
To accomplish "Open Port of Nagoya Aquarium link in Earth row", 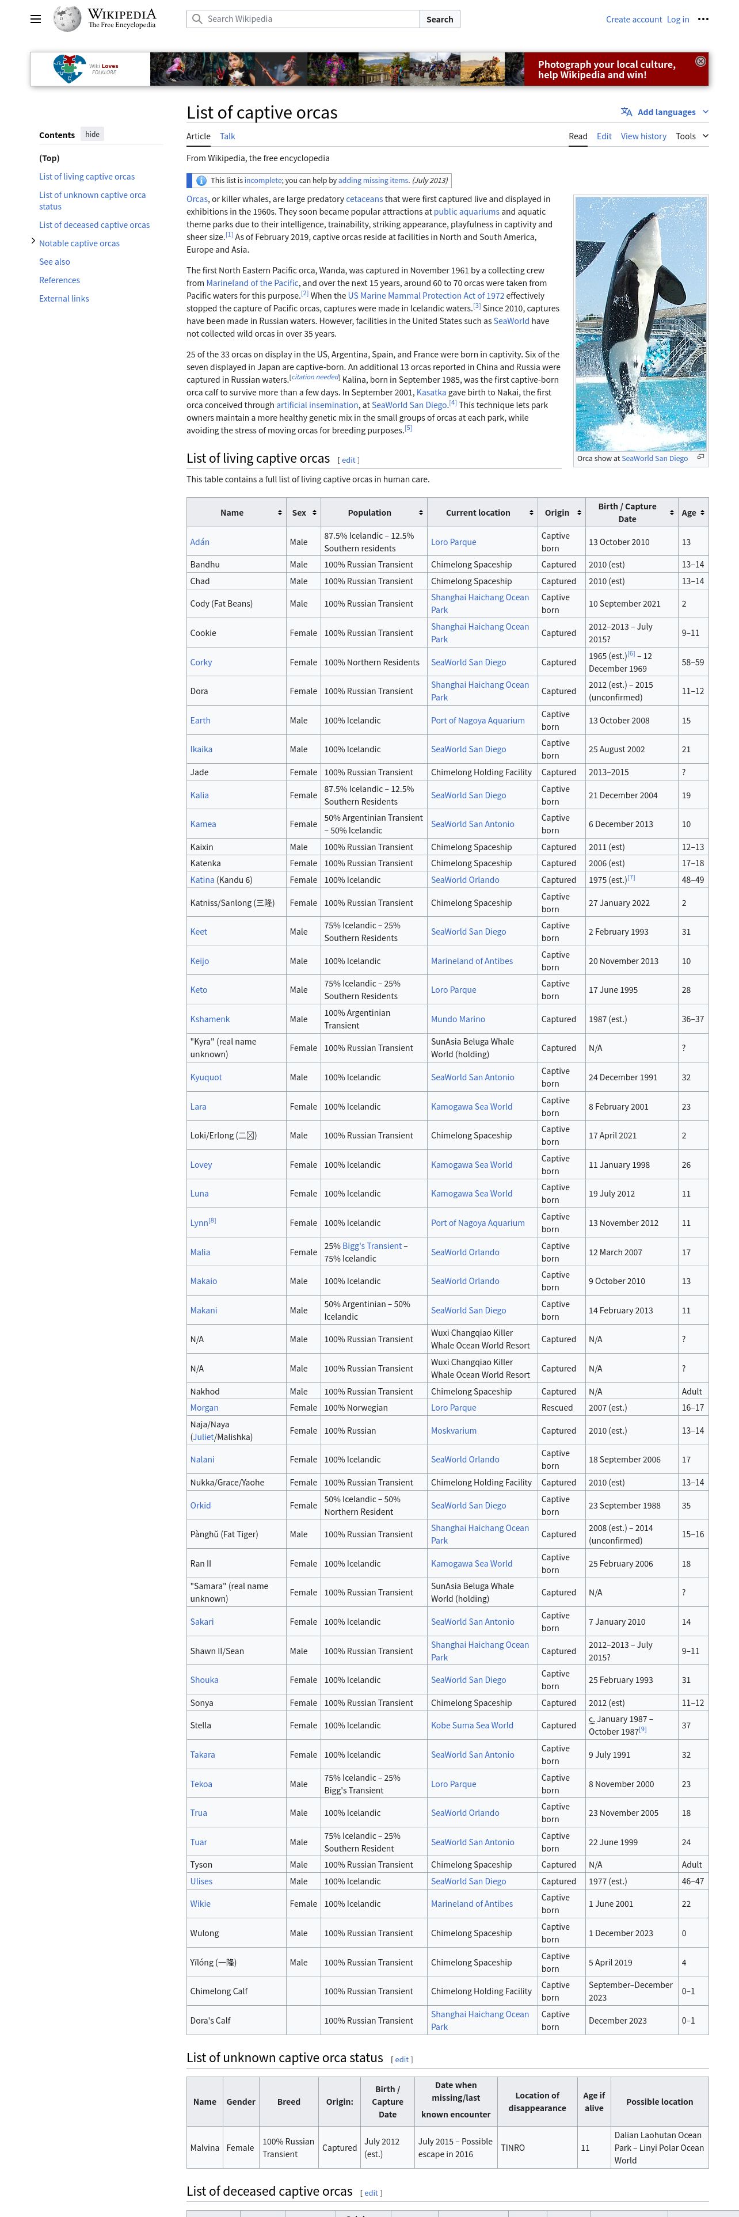I will pyautogui.click(x=478, y=721).
